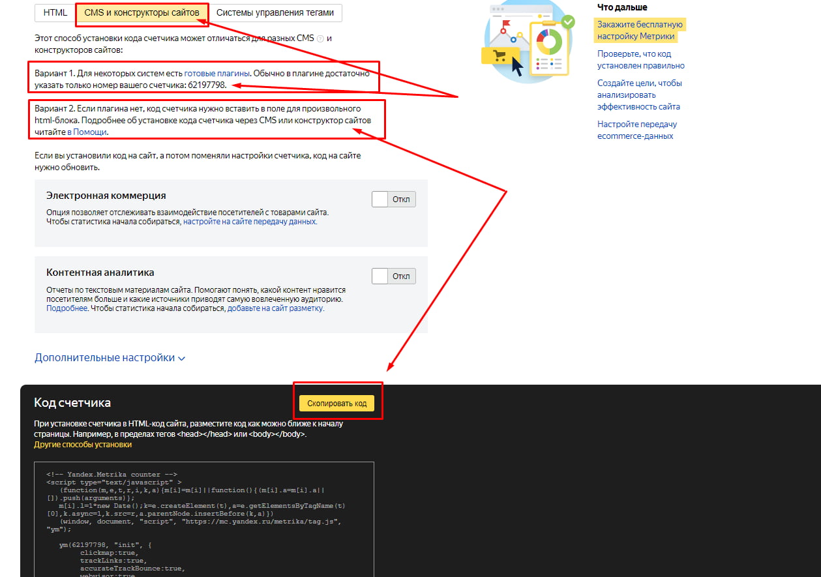821x577 pixels.
Task: Click the 'добавьте на сайт разметку' link
Action: (275, 308)
